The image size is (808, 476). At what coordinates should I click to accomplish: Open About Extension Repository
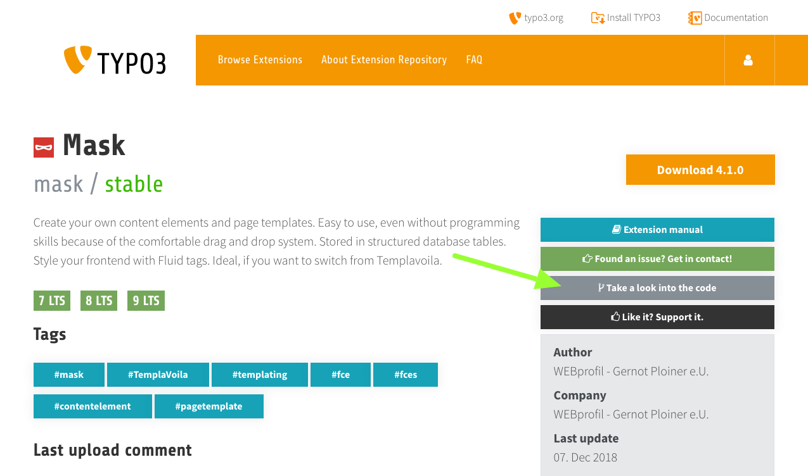point(384,59)
